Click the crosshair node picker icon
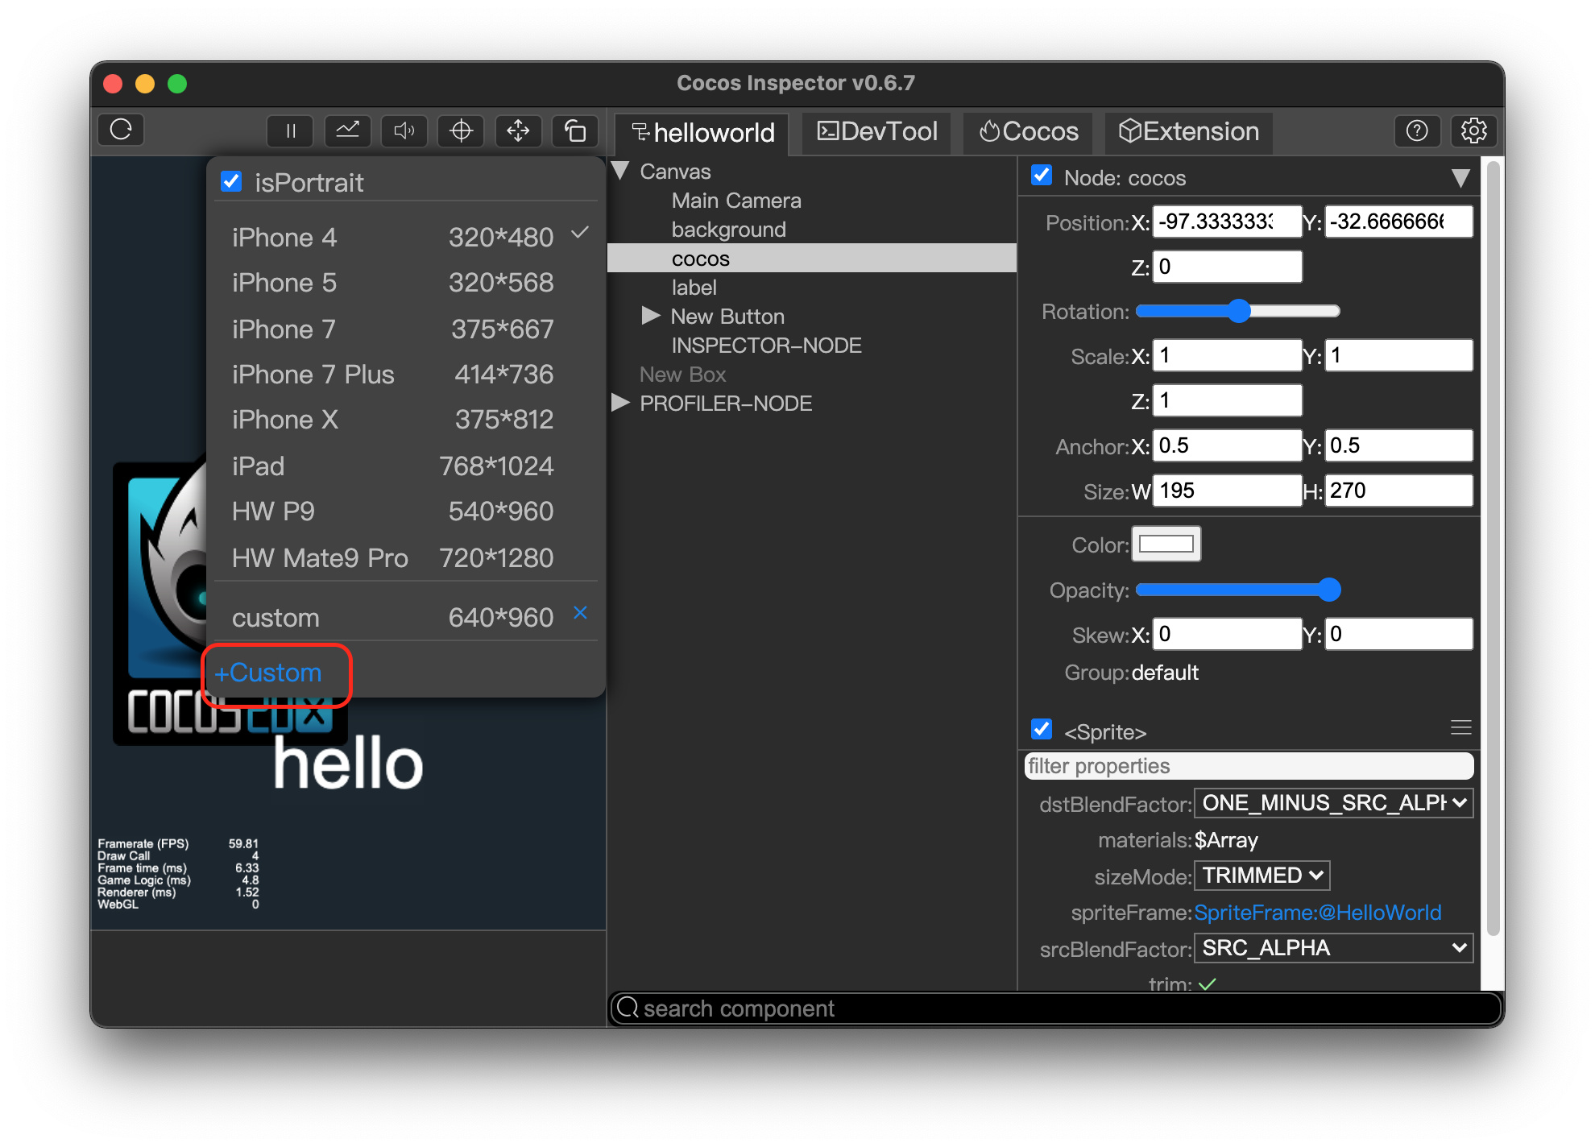Image resolution: width=1595 pixels, height=1147 pixels. [x=461, y=130]
